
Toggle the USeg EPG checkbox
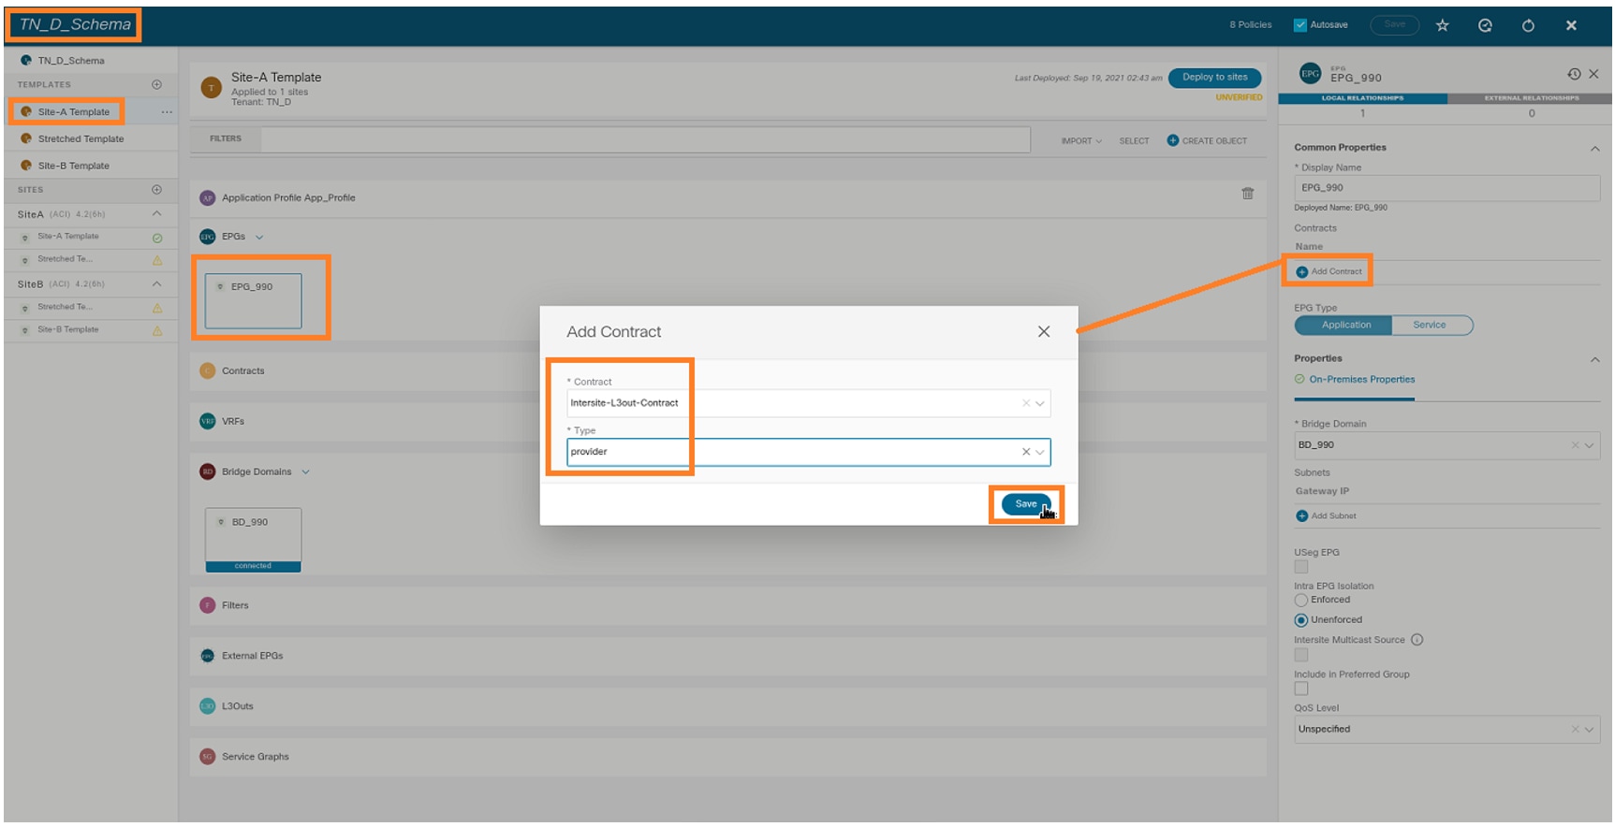(x=1301, y=568)
